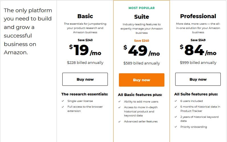Click checkmark beside Access to more in-depth data
Viewport: 227px width, 142px height.
pyautogui.click(x=119, y=107)
